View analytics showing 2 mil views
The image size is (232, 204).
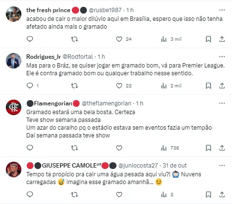(x=171, y=85)
